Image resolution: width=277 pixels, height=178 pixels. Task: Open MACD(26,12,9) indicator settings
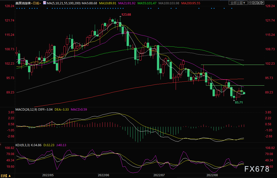(26, 109)
